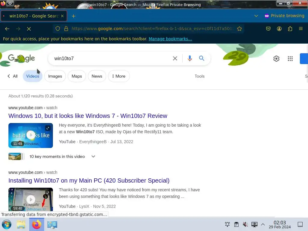The width and height of the screenshot is (308, 231).
Task: Bookmark this page with star
Action: pyautogui.click(x=239, y=29)
